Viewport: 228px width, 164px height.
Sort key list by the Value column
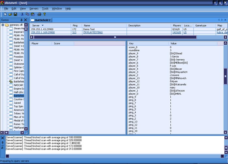[173, 43]
